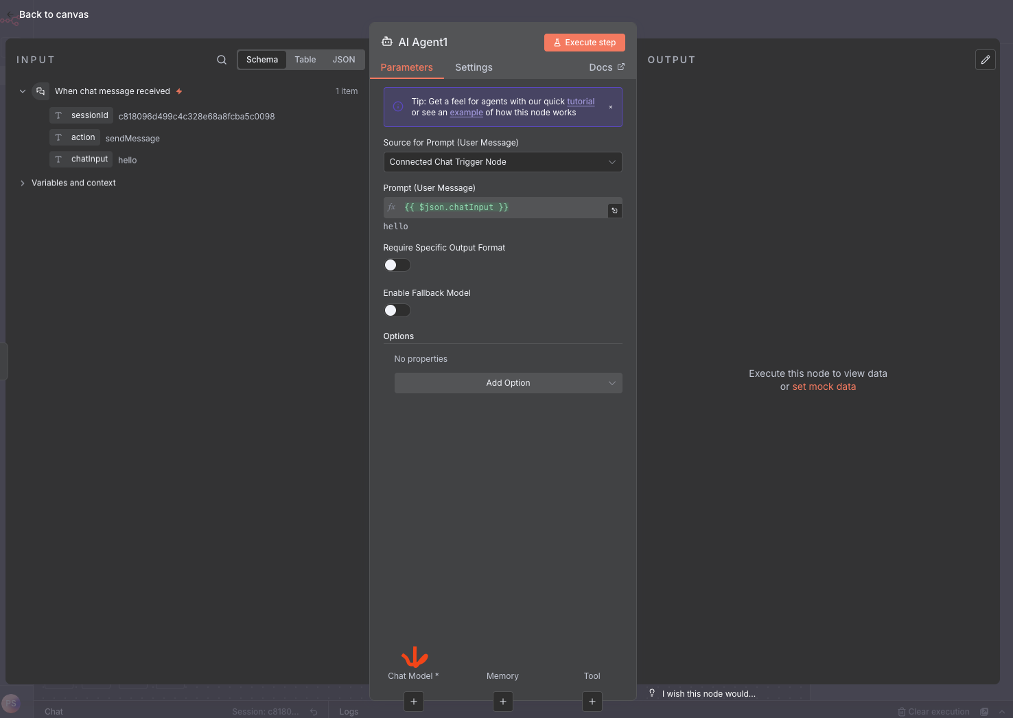Click the search icon in Input panel
Viewport: 1013px width, 718px height.
point(222,60)
